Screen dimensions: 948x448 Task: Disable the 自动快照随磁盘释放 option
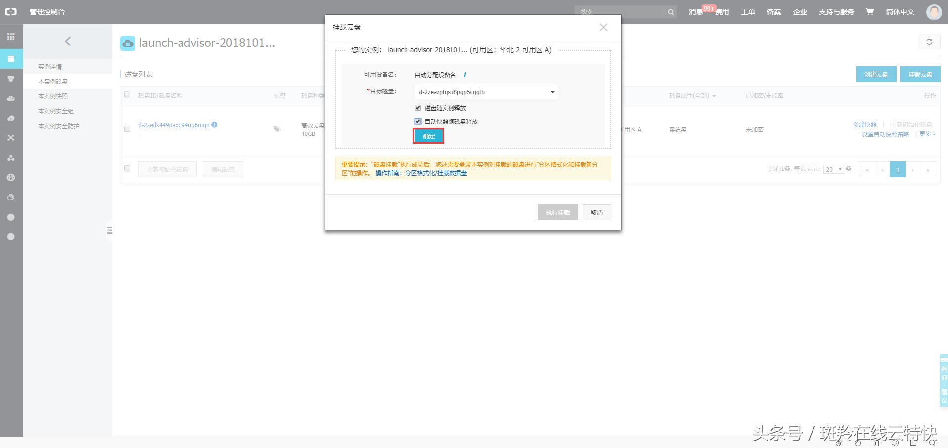[x=418, y=121]
